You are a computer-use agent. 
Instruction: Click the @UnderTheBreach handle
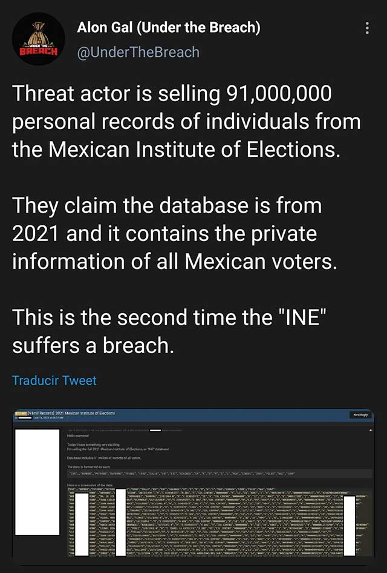[138, 52]
